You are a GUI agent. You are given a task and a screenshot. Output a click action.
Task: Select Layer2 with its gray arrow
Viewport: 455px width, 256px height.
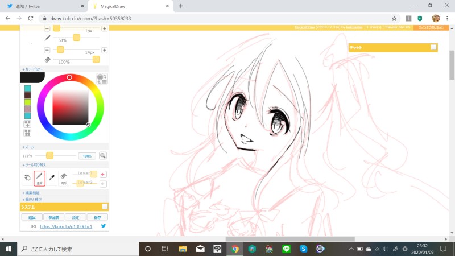pos(103,184)
